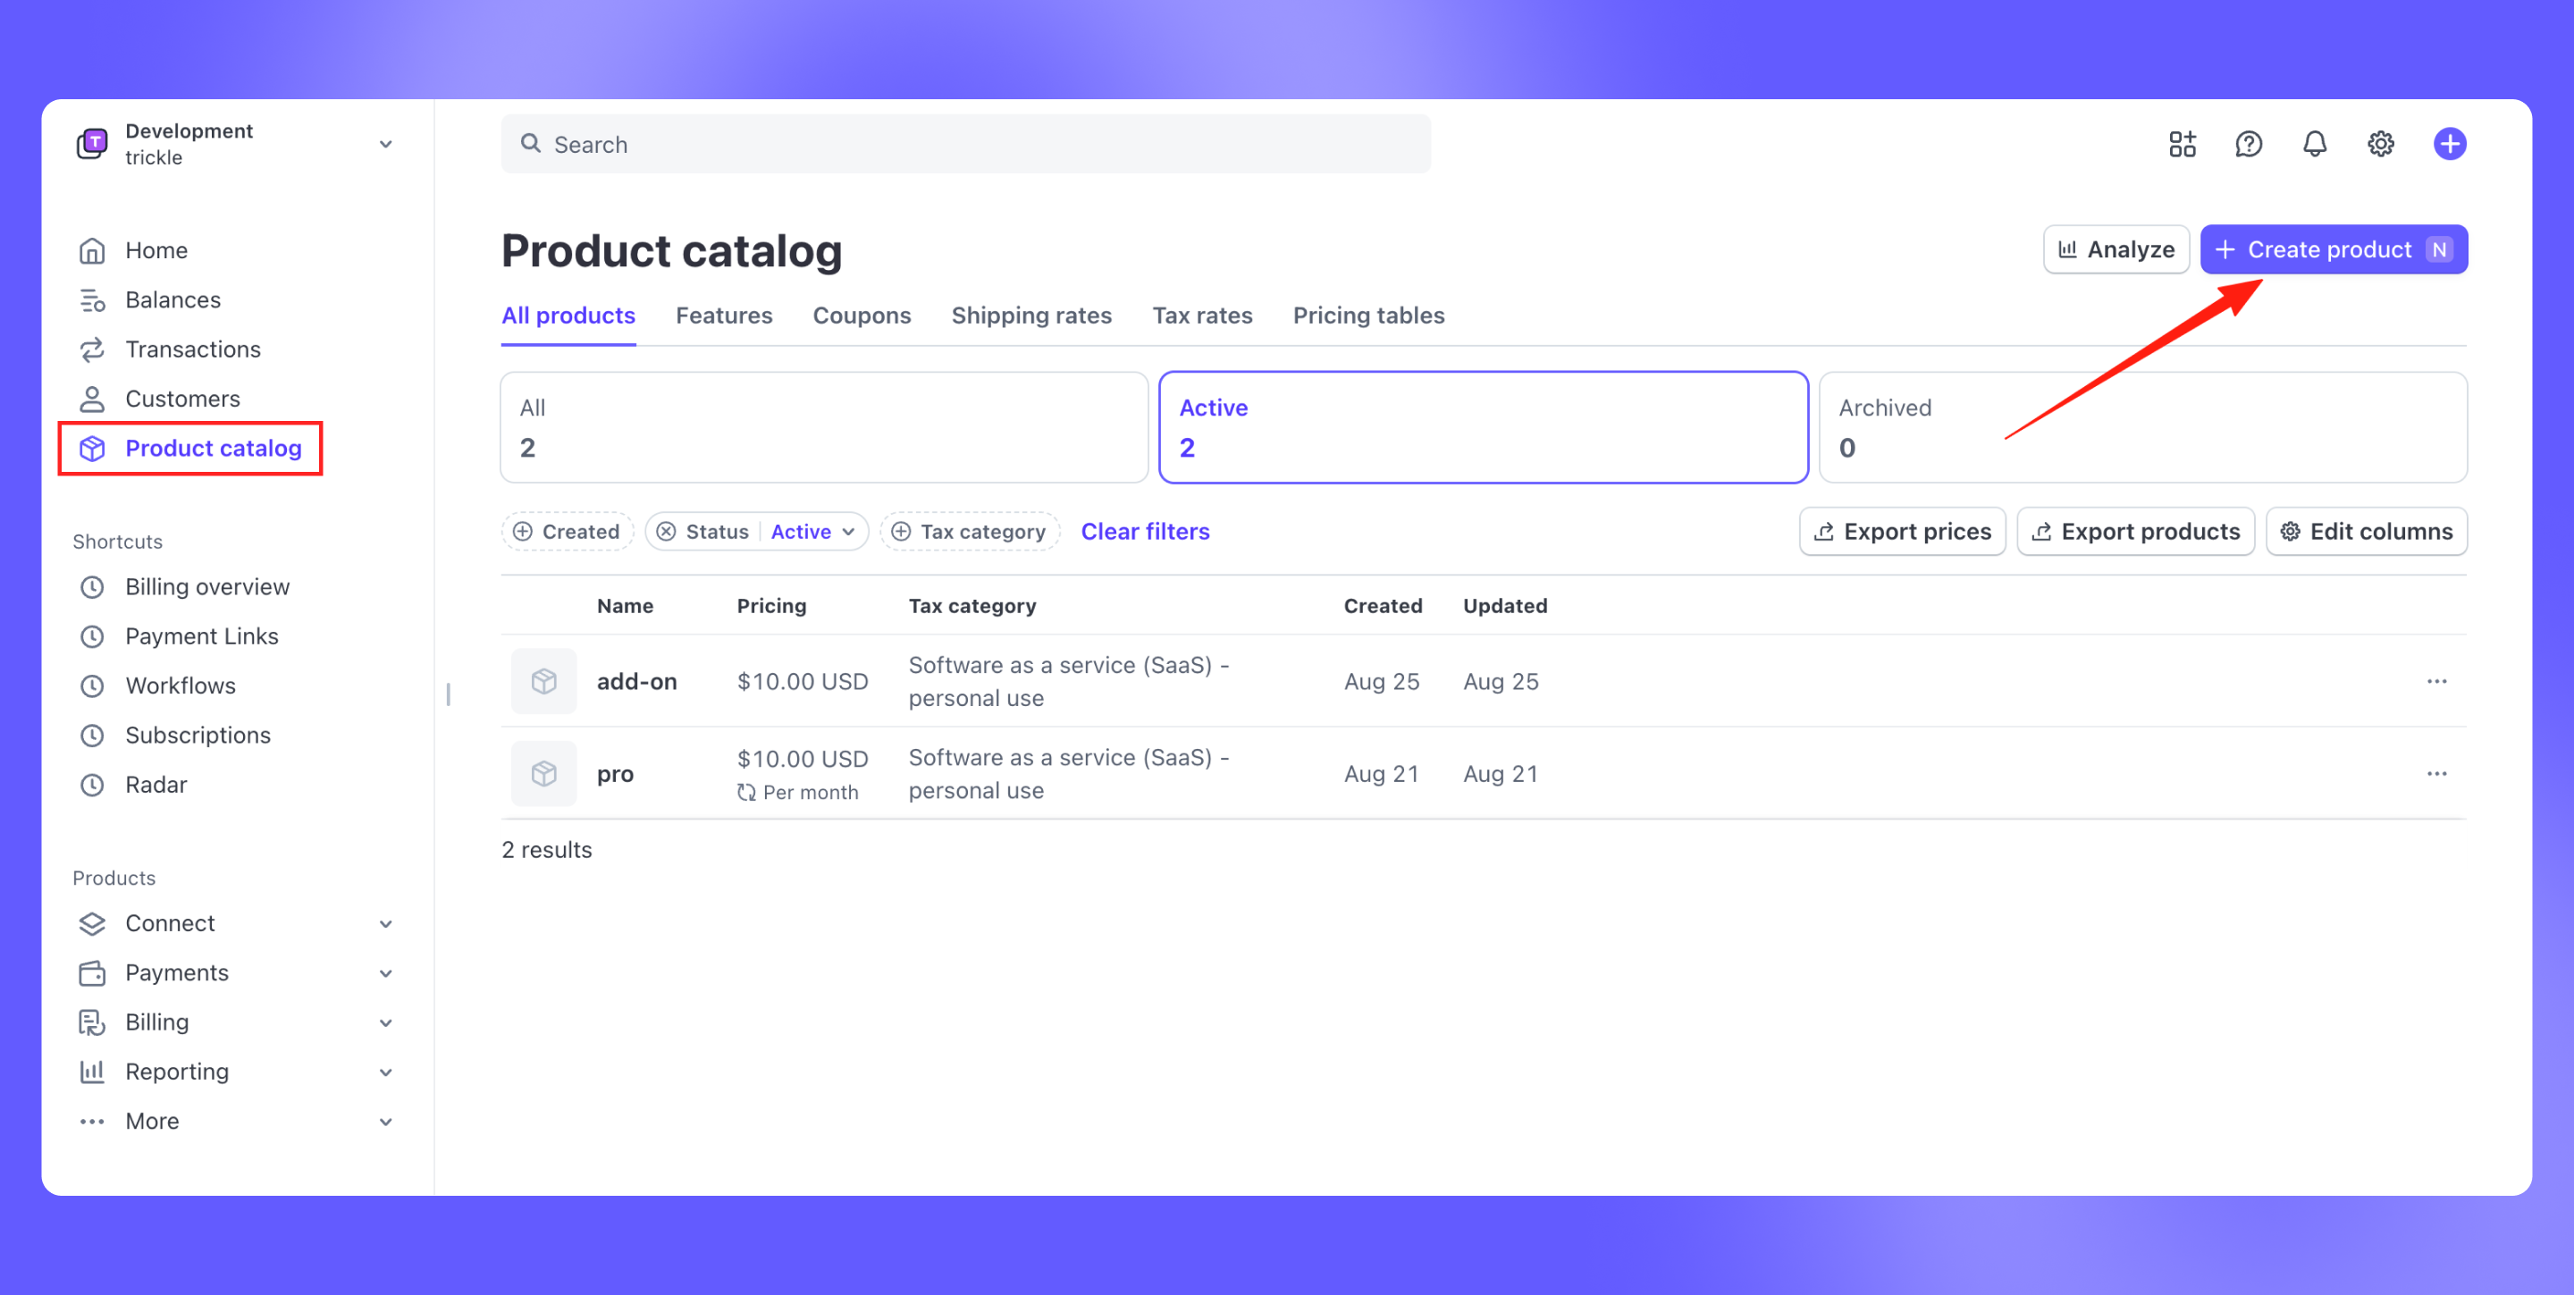Expand the Billing section chevron
Screen dimensions: 2574x1295
pyautogui.click(x=386, y=1022)
